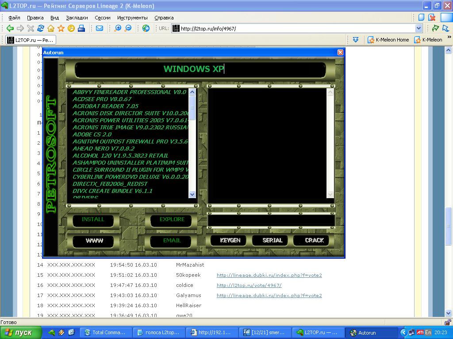Open the Сессии menu
The image size is (453, 339).
(x=103, y=18)
